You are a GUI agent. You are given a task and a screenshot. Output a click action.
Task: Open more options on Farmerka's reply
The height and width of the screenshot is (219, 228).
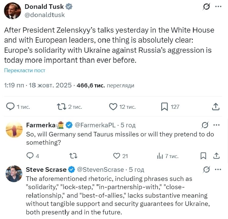(216, 125)
